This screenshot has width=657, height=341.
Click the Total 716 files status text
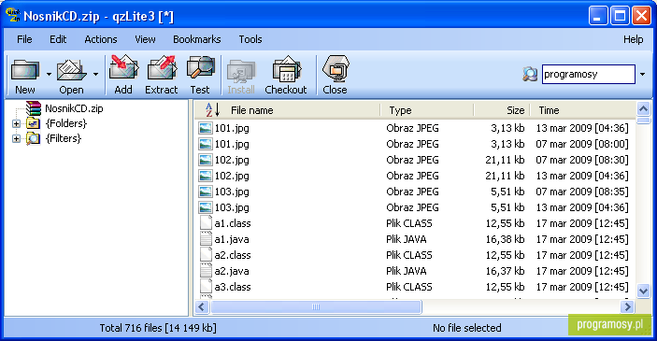pyautogui.click(x=158, y=328)
